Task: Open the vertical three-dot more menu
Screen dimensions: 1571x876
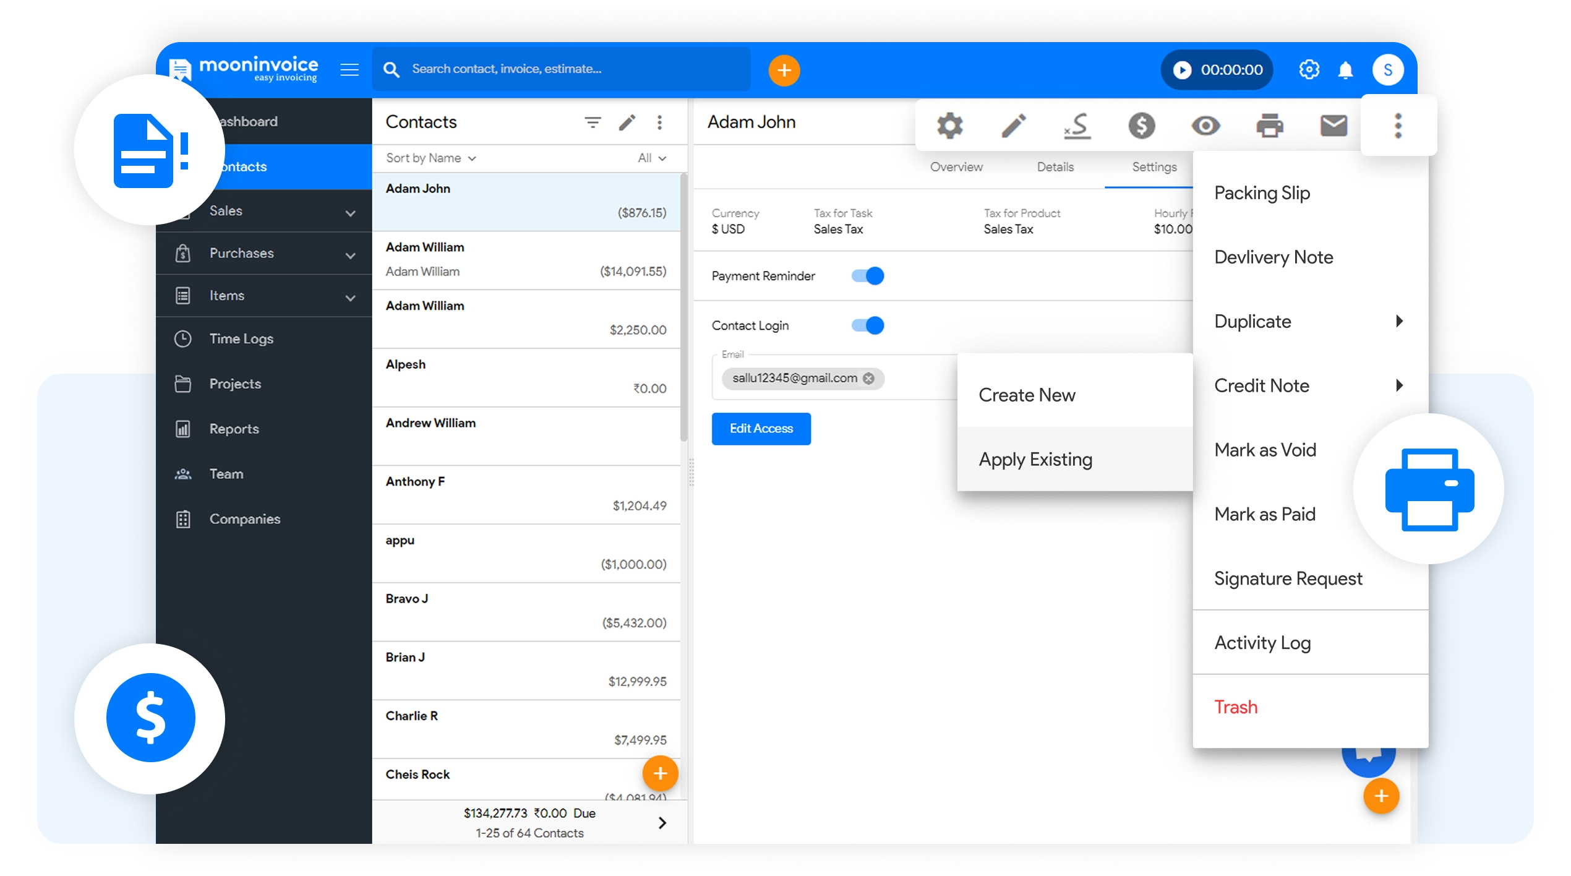Action: point(1398,126)
